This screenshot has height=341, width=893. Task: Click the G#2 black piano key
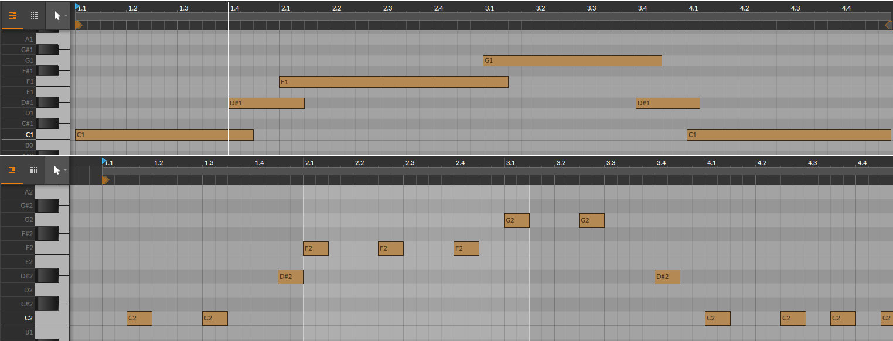[48, 206]
